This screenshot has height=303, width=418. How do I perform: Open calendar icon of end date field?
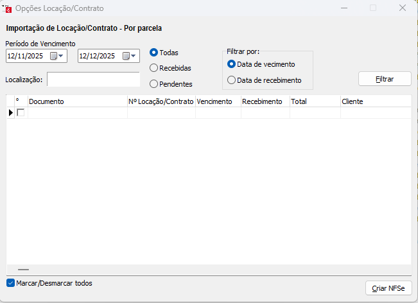(126, 56)
